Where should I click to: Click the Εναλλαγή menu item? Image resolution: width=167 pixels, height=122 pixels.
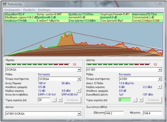coord(44,10)
